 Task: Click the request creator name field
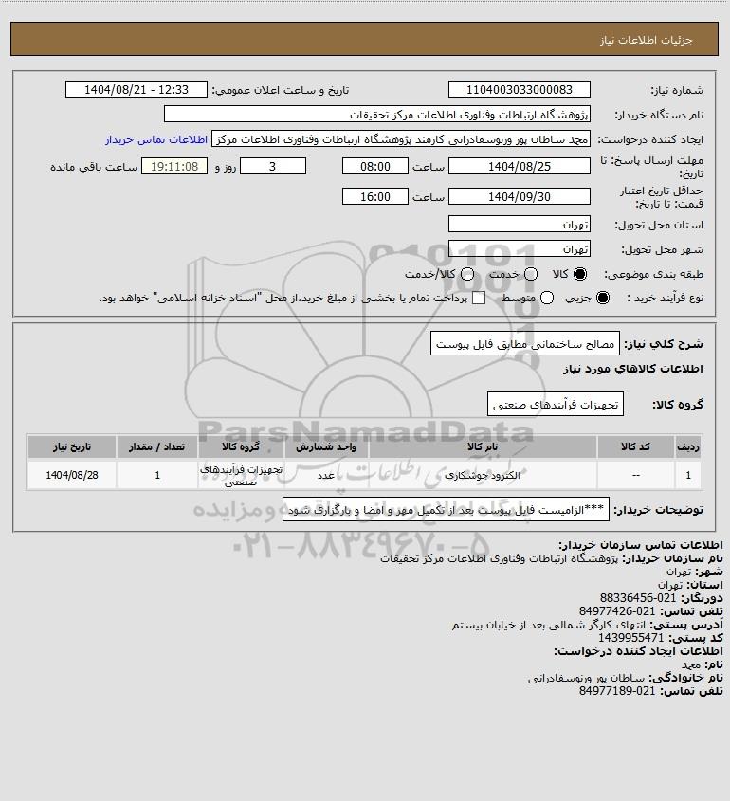coord(401,139)
